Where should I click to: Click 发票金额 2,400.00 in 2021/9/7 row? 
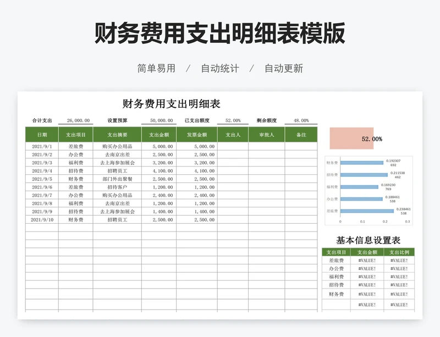(x=197, y=195)
